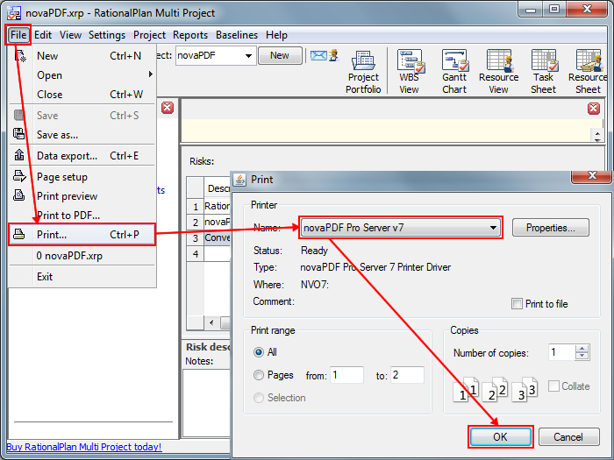Click the Java icon in Print dialog title
Image resolution: width=614 pixels, height=460 pixels.
239,180
